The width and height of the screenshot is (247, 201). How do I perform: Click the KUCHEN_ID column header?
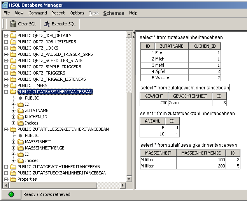(205, 46)
